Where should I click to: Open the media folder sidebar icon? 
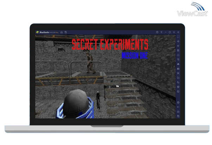[178, 78]
